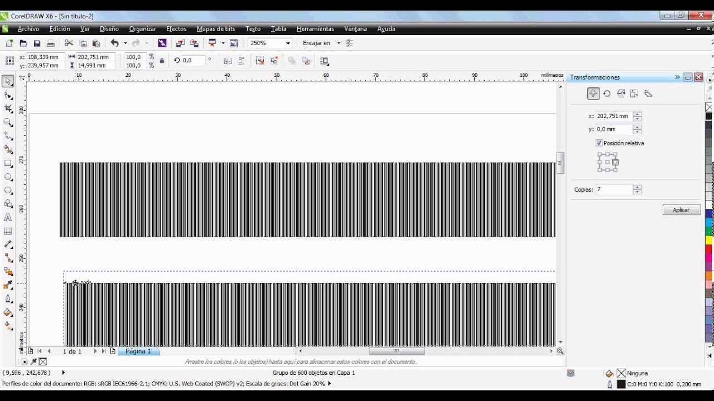Toggle the Posición relativa checkbox

pos(599,143)
